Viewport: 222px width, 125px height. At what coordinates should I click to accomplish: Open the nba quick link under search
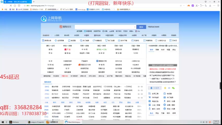[x=138, y=31]
